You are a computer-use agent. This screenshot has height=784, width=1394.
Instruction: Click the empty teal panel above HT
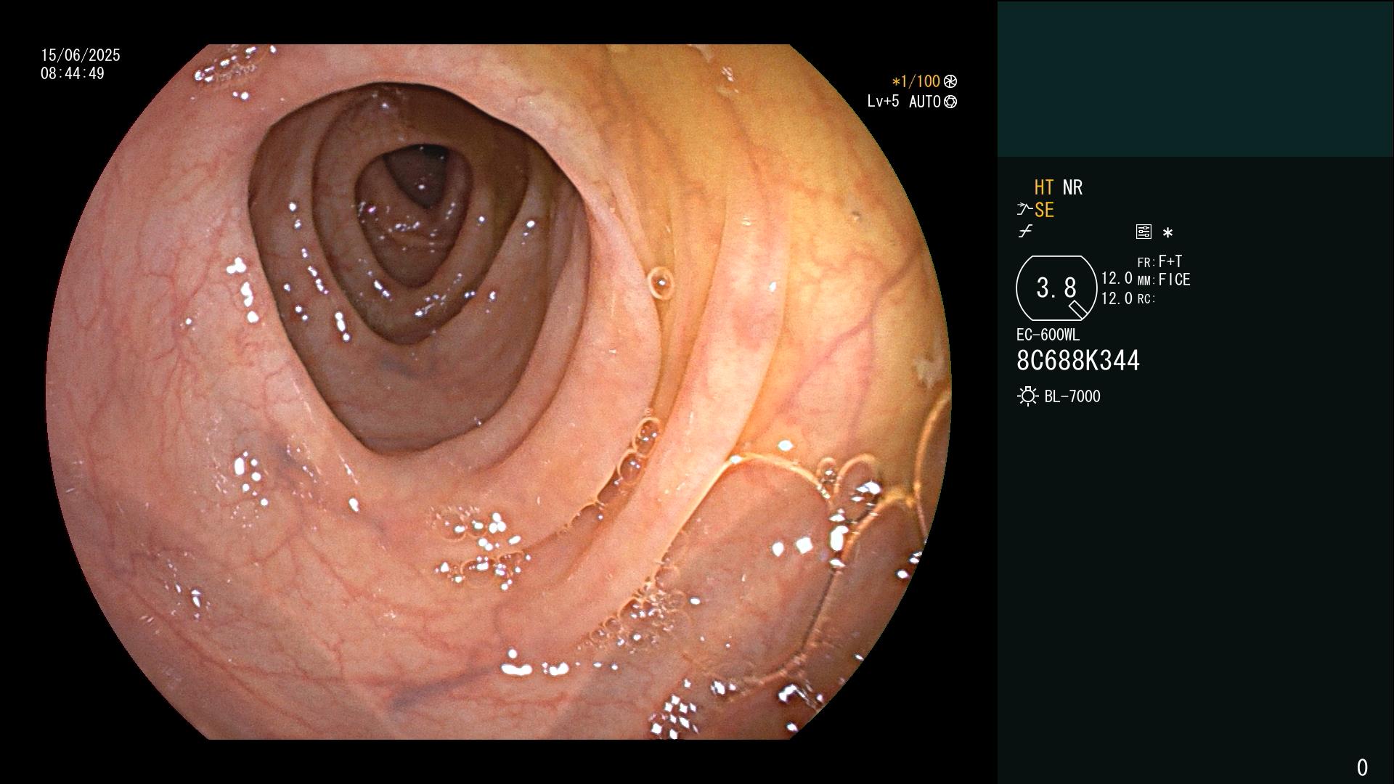1196,78
